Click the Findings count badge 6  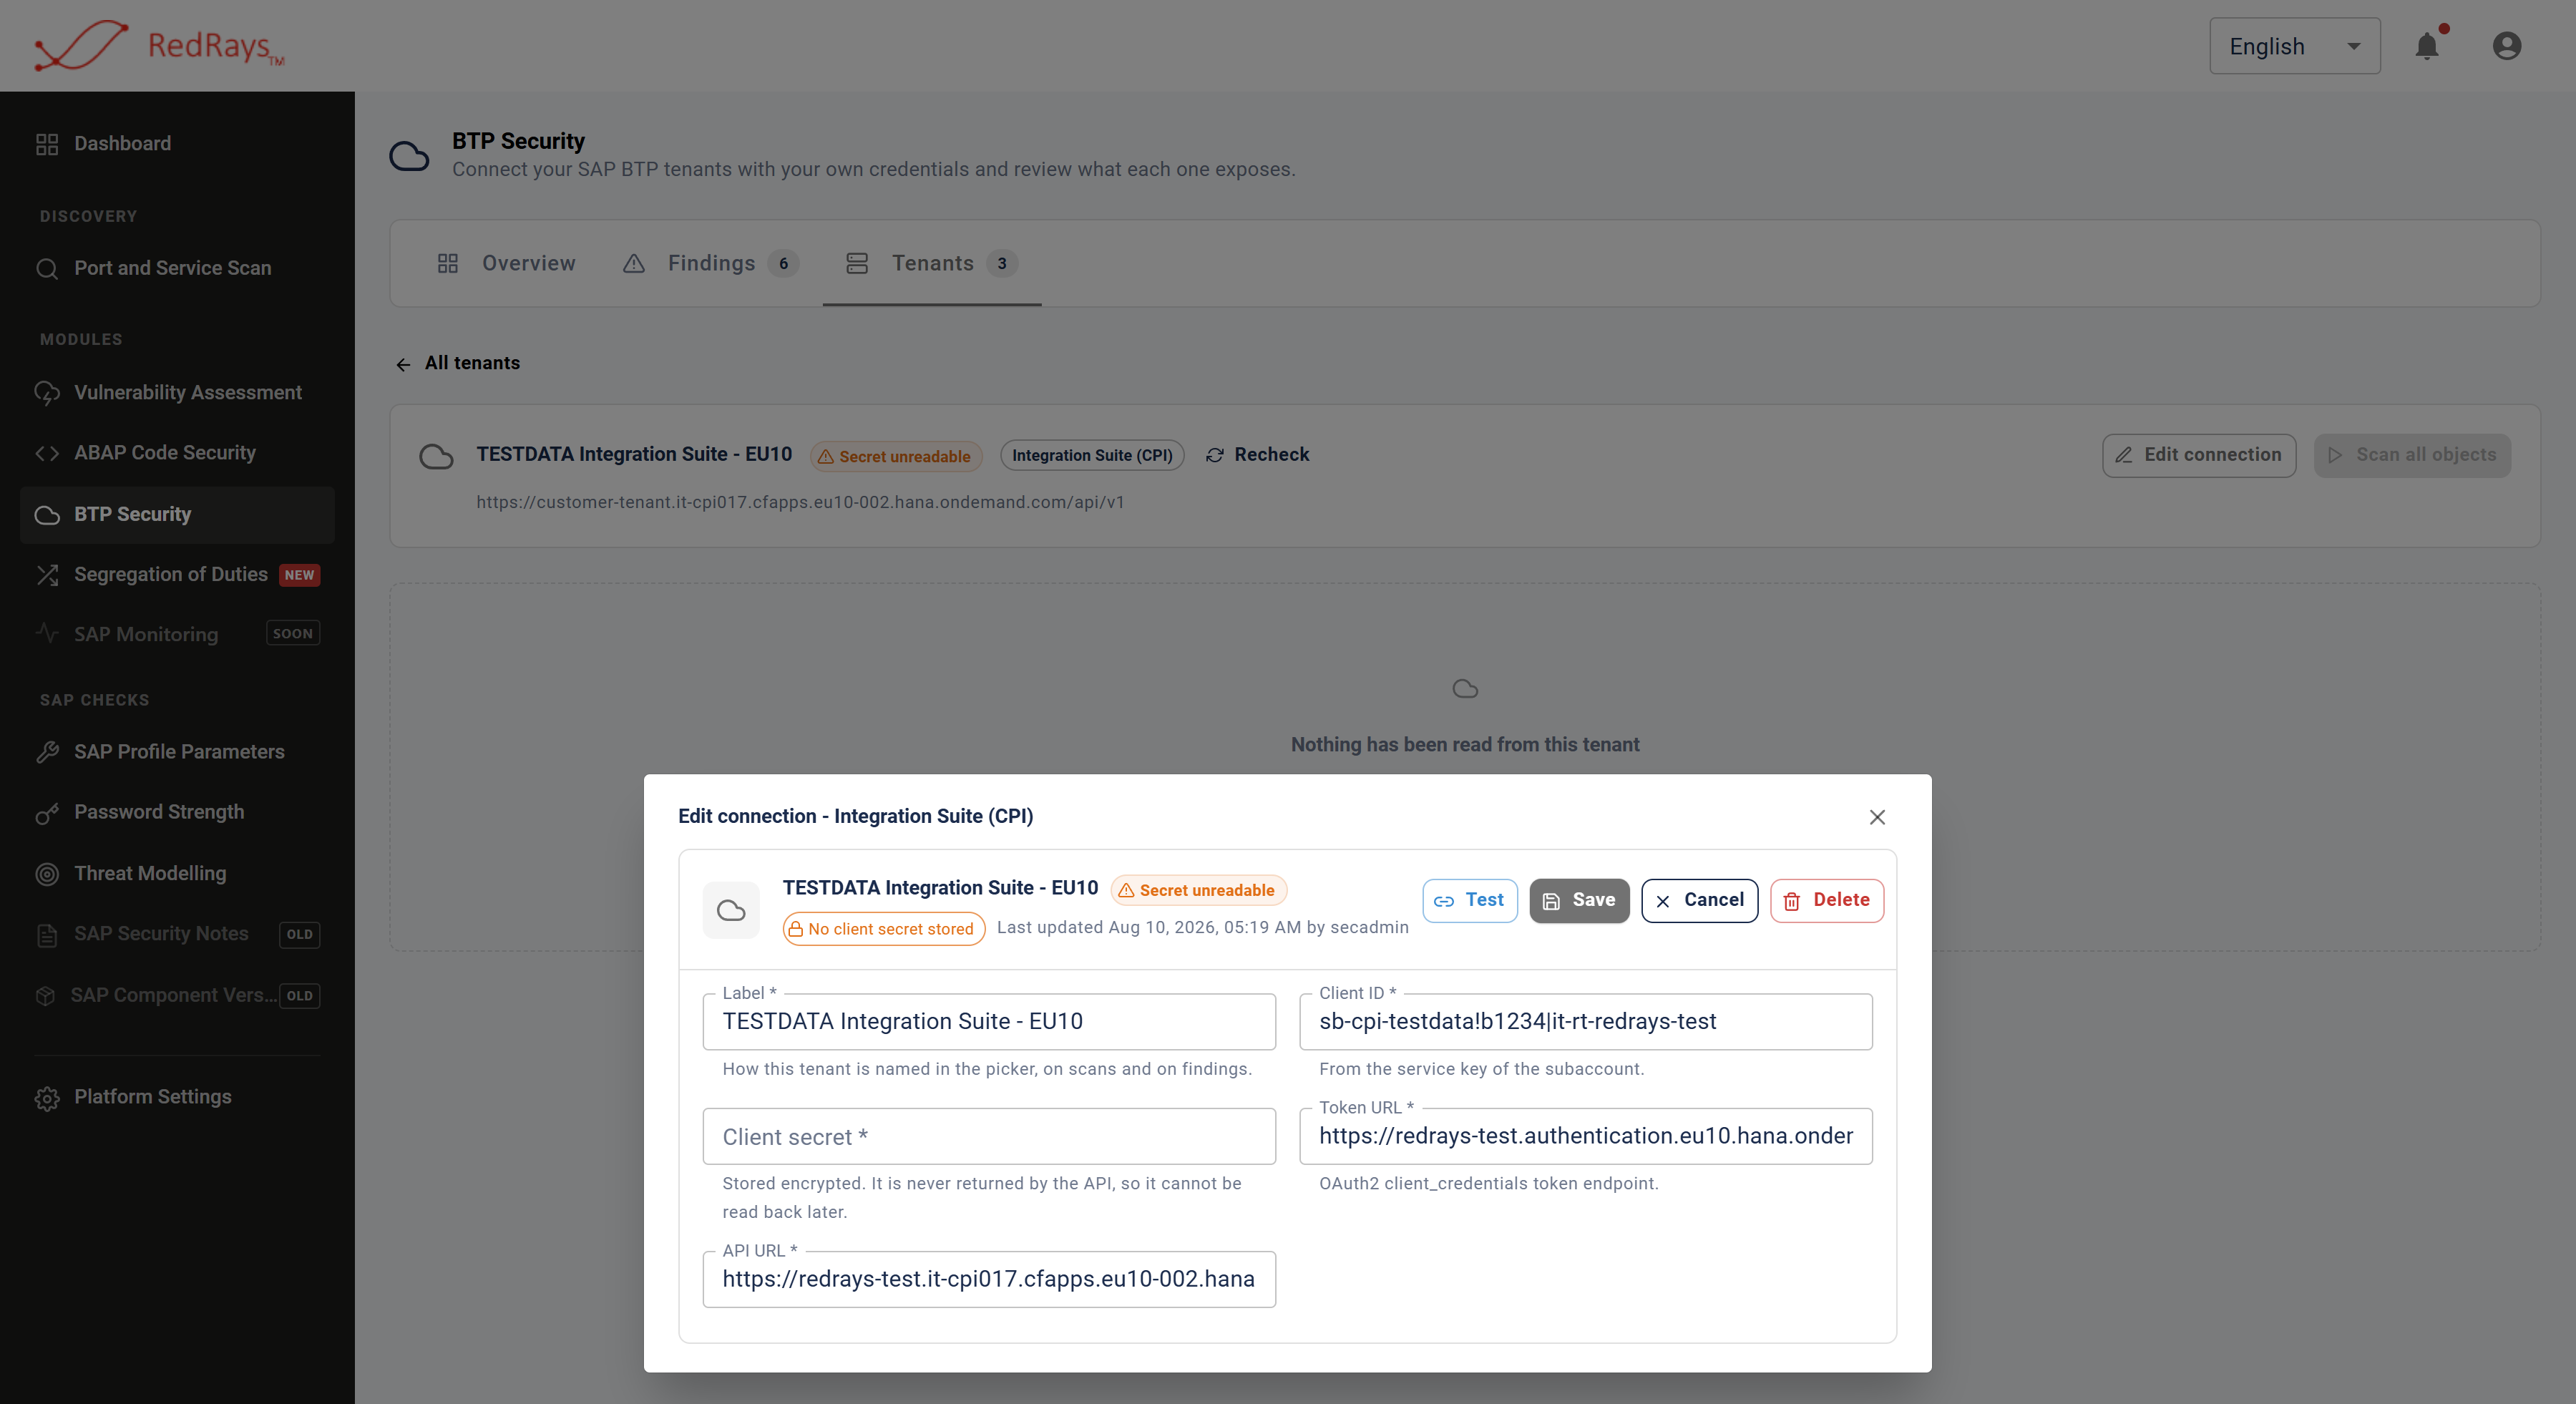(783, 264)
